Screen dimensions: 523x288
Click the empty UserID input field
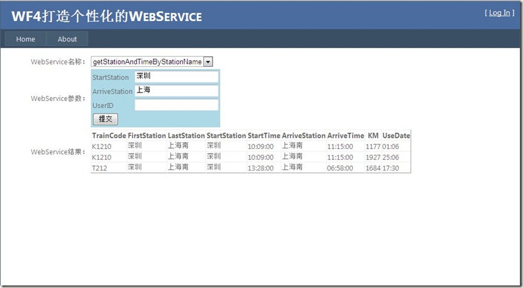coord(176,105)
